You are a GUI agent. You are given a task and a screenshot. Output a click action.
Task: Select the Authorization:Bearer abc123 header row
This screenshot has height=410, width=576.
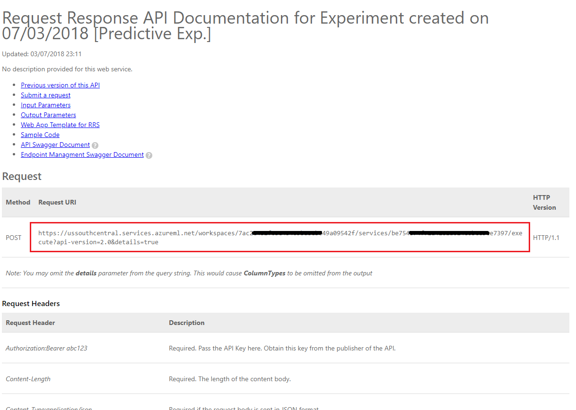[45, 348]
